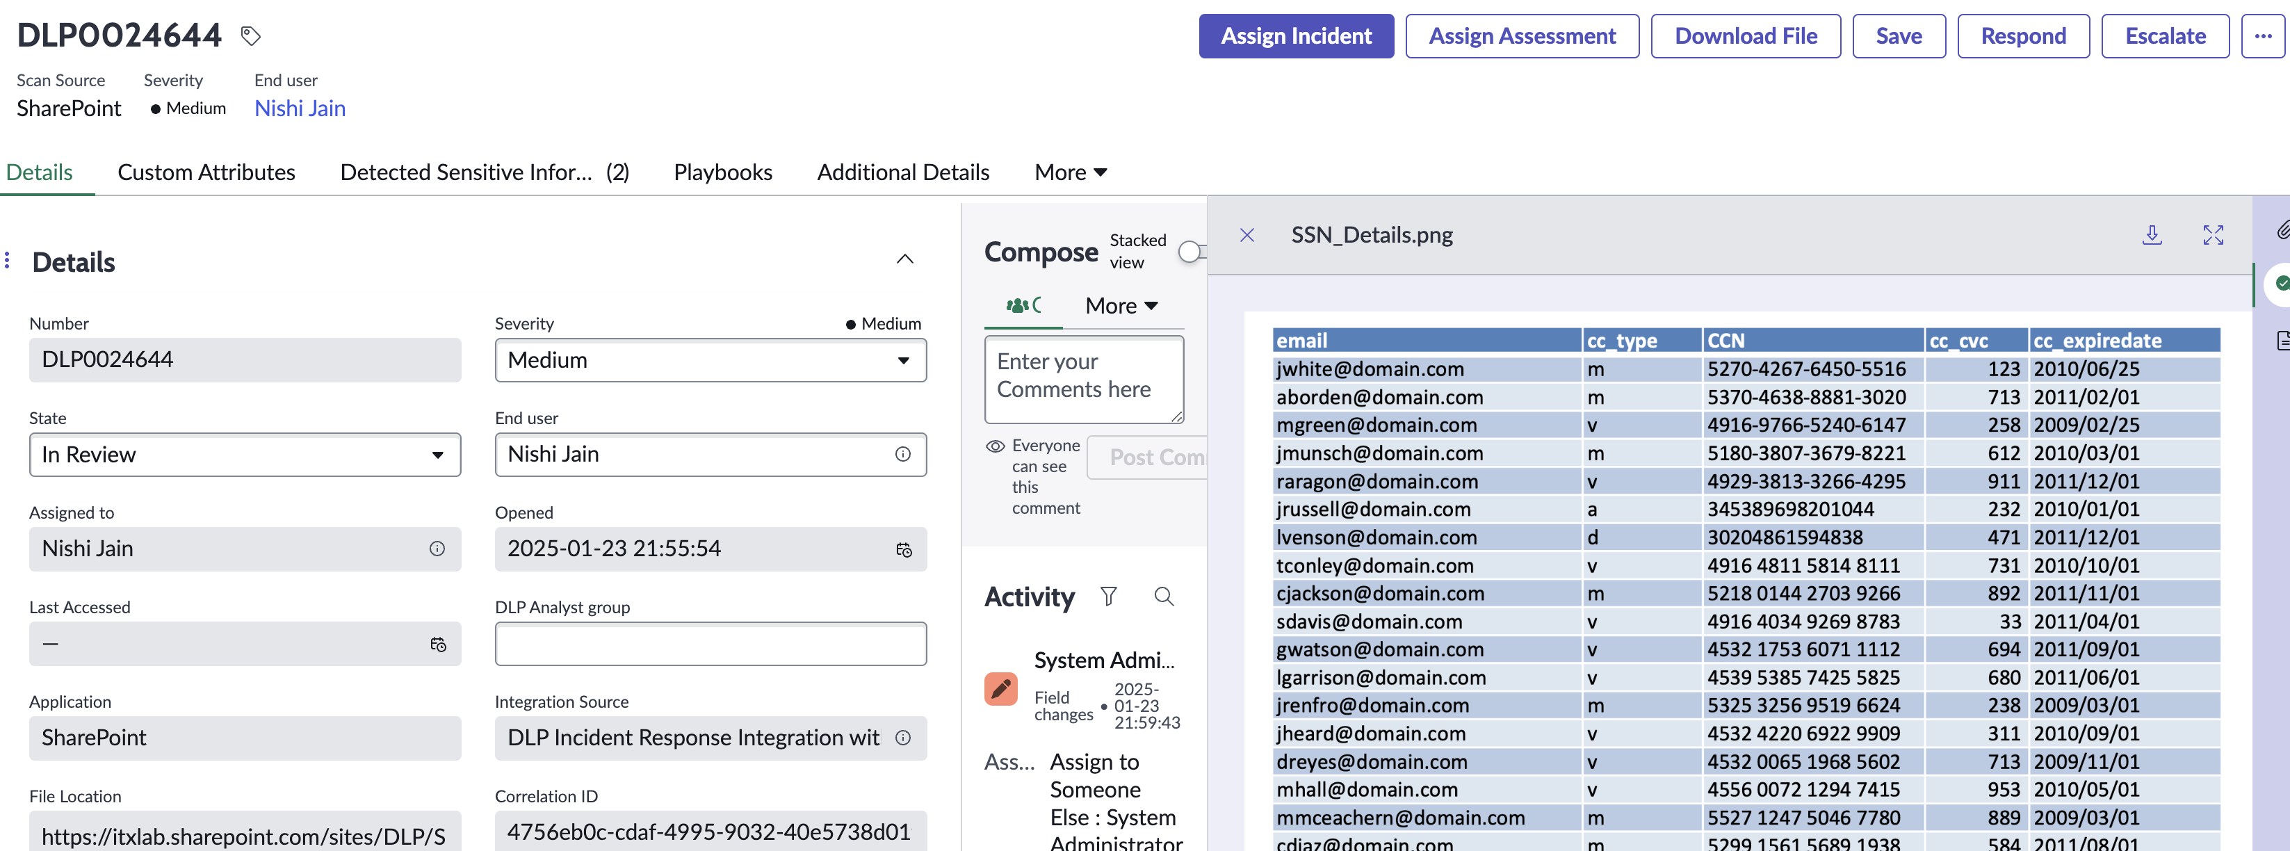Click the Opened field showing 2025-01-23 21:55:54
Screen dimensions: 2290x851
pyautogui.click(x=710, y=549)
